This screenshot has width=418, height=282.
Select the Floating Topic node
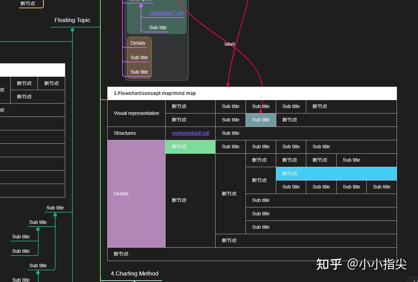72,20
